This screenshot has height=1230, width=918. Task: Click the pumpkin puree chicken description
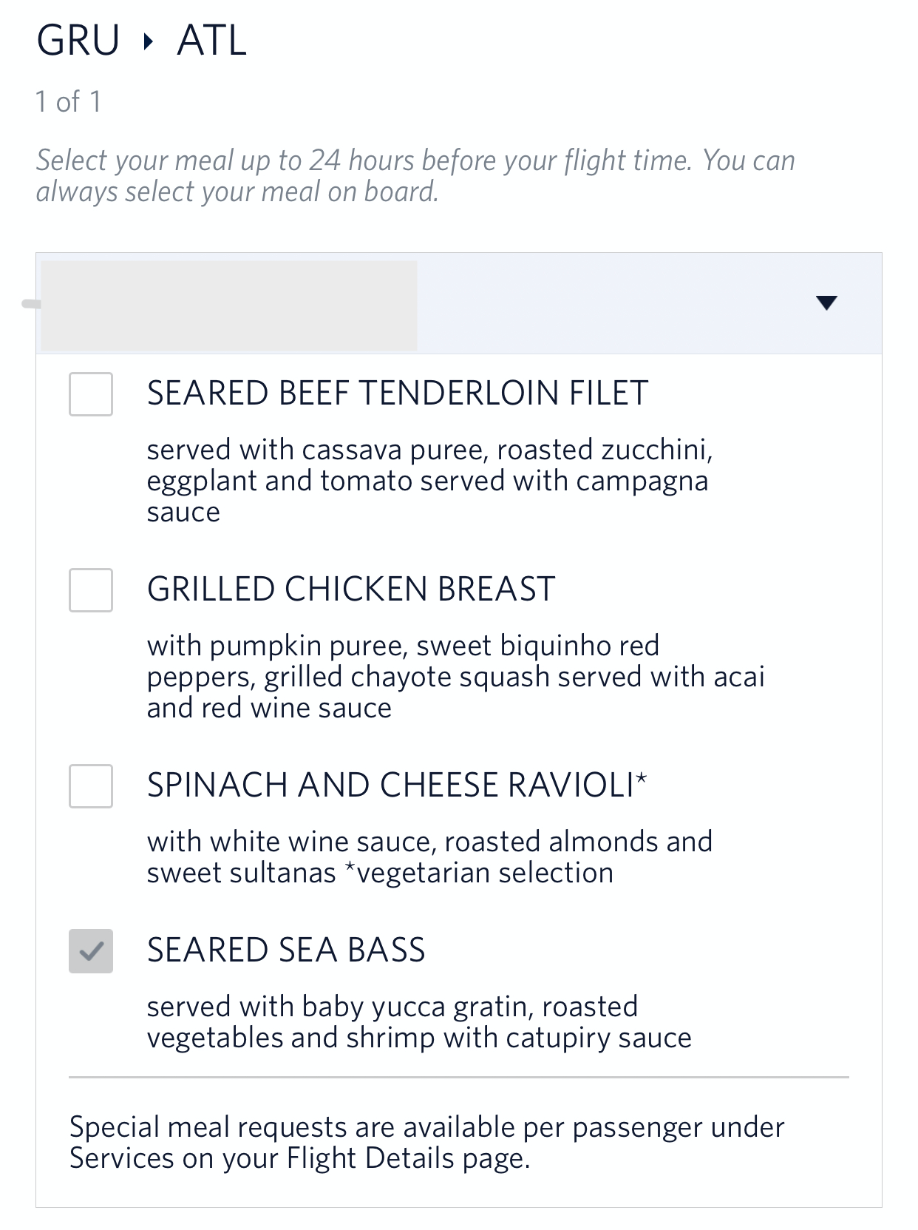455,677
